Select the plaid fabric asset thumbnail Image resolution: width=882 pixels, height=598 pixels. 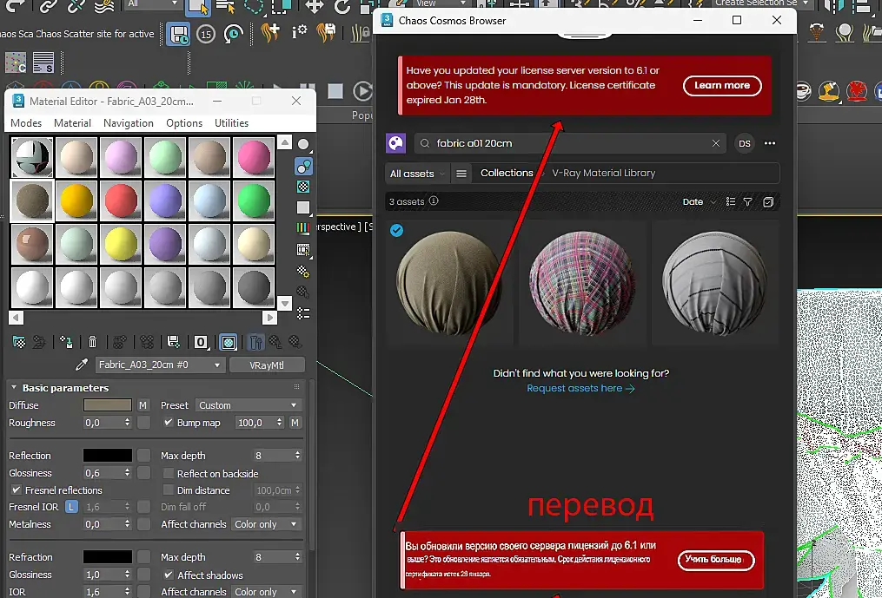[x=581, y=283]
